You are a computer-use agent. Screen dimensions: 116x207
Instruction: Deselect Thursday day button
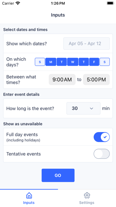84,62
